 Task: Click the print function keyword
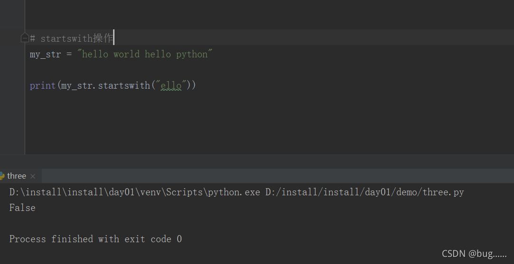coord(42,85)
